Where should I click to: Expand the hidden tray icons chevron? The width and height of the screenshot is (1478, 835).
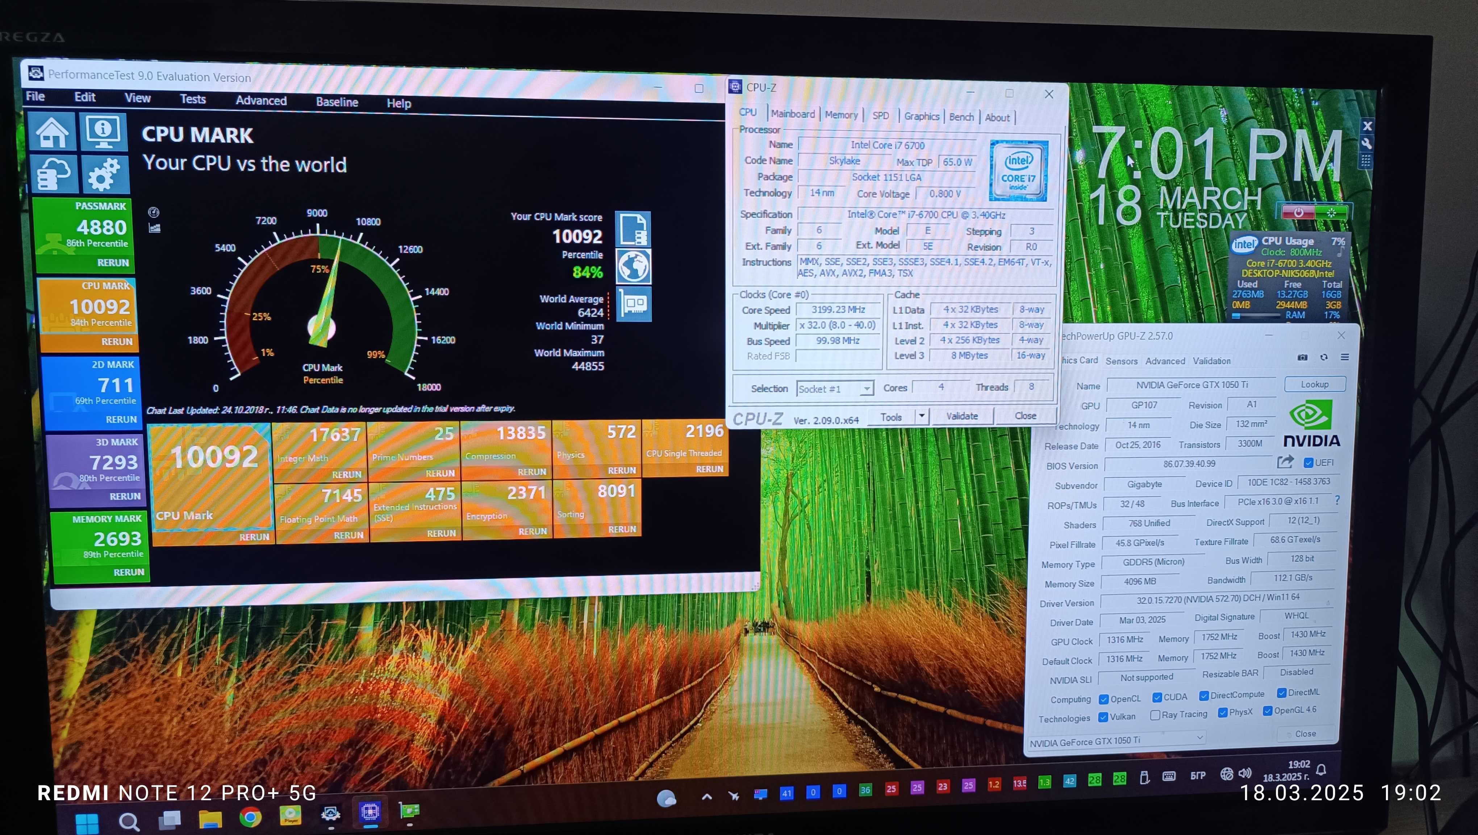(x=707, y=797)
